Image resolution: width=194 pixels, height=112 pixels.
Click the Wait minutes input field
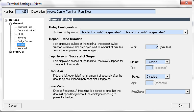point(152,47)
